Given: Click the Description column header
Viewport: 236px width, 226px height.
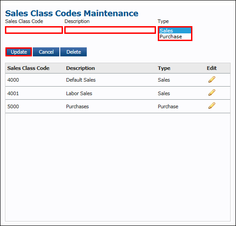Looking at the screenshot, I should point(80,68).
